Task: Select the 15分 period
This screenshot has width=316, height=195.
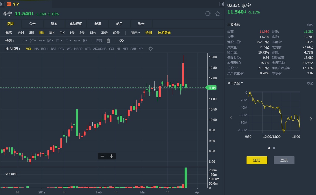Action: pos(93,33)
